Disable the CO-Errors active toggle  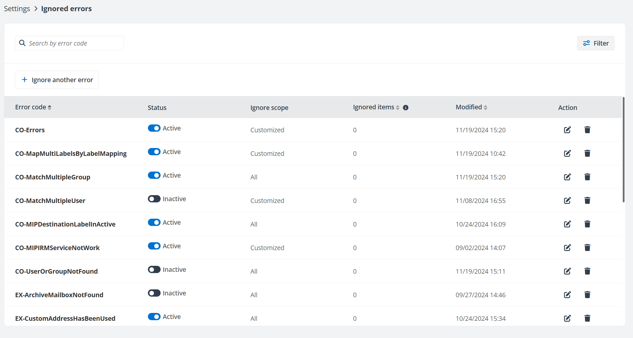[154, 128]
